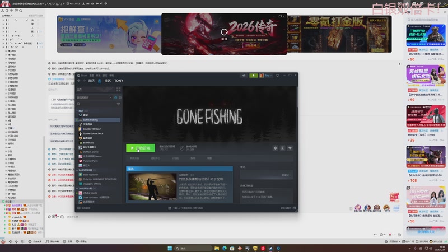Open the 商店 tab in Steam
This screenshot has width=448, height=252.
click(91, 81)
